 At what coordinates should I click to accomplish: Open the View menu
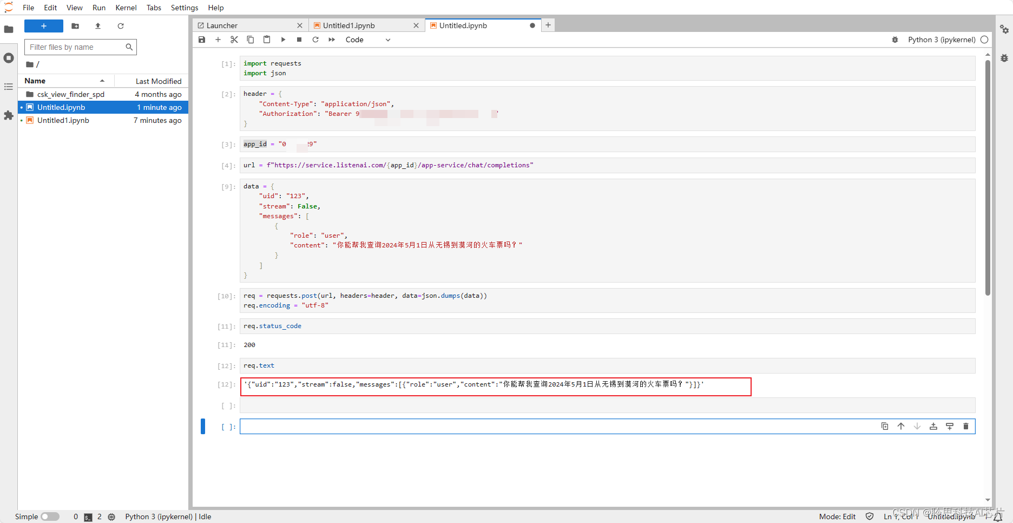(x=75, y=8)
